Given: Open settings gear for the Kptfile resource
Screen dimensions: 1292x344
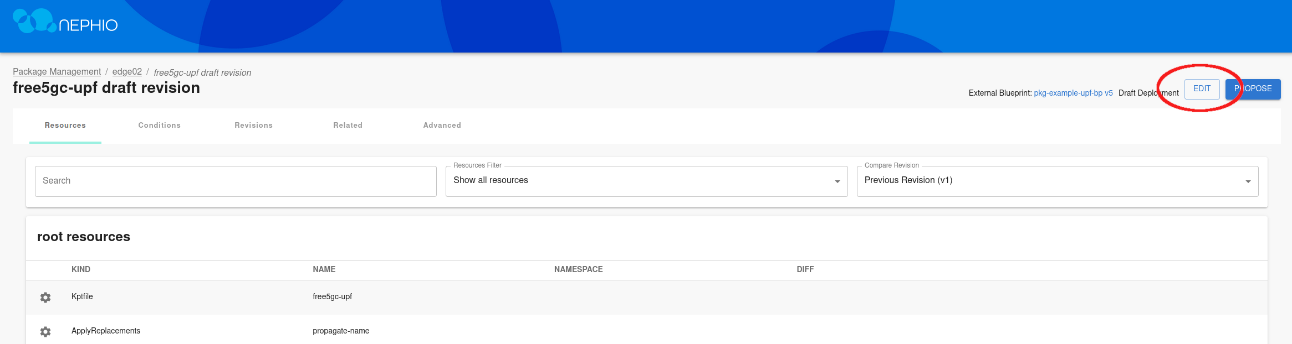Looking at the screenshot, I should (45, 298).
